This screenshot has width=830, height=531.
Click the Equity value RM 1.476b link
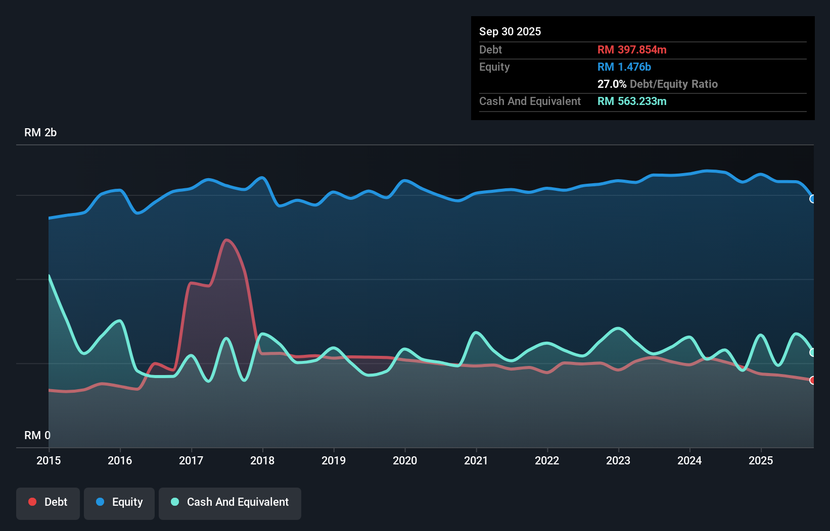(624, 67)
